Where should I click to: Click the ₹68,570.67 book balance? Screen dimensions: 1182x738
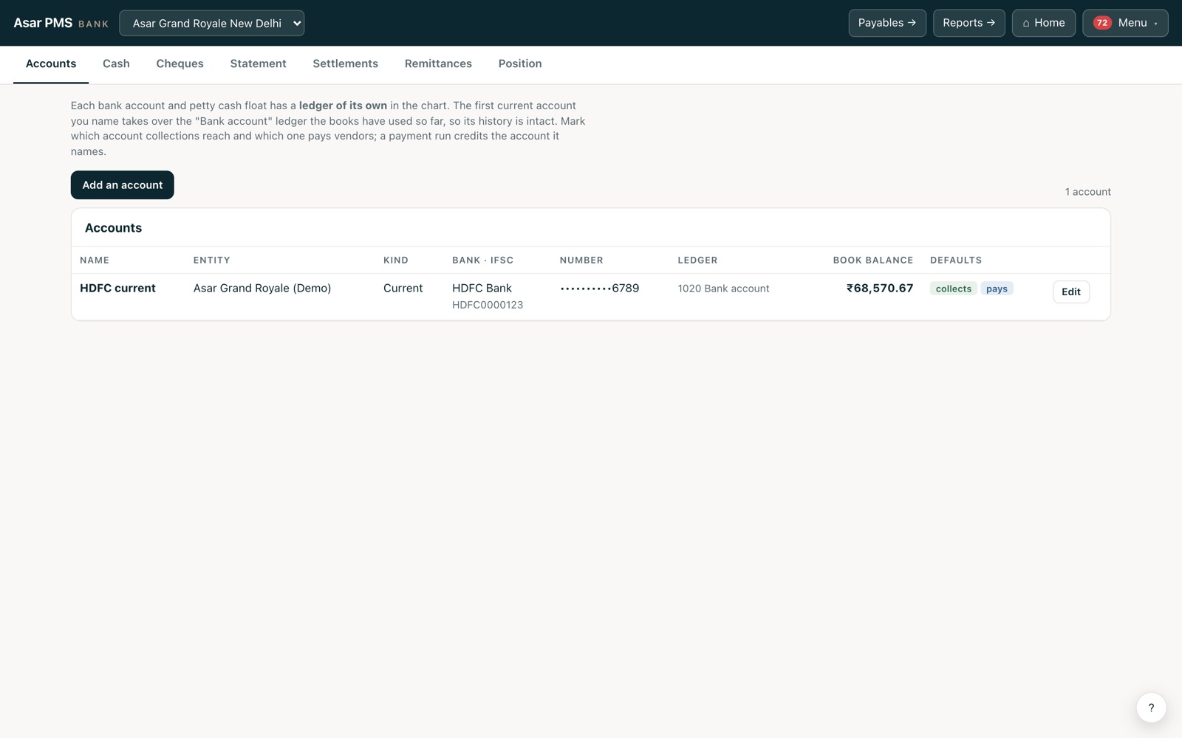(880, 288)
